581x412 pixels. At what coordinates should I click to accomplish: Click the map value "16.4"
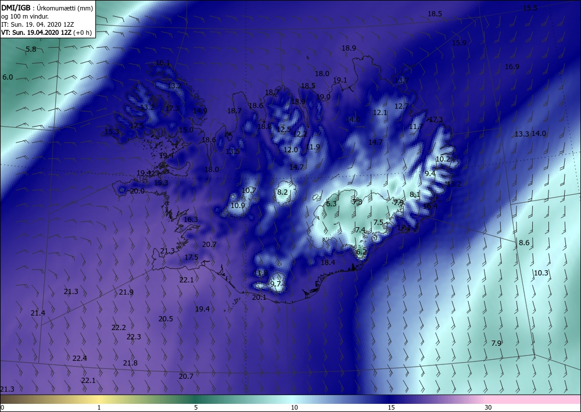430,206
